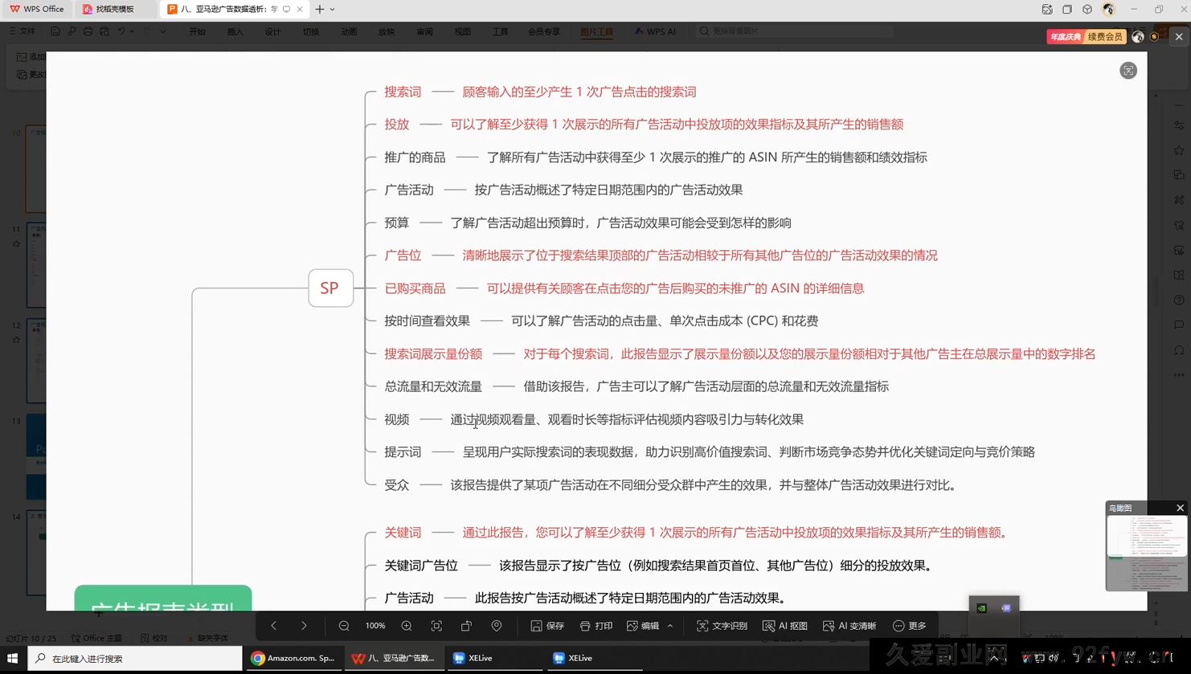
Task: Run 文字识别 text recognition on the image
Action: click(722, 625)
